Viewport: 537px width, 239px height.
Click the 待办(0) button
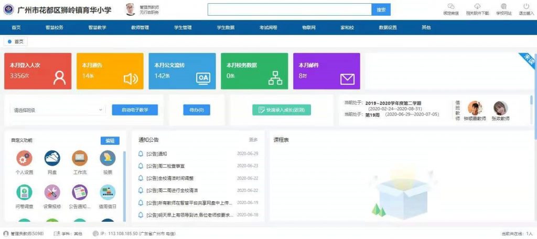point(196,110)
